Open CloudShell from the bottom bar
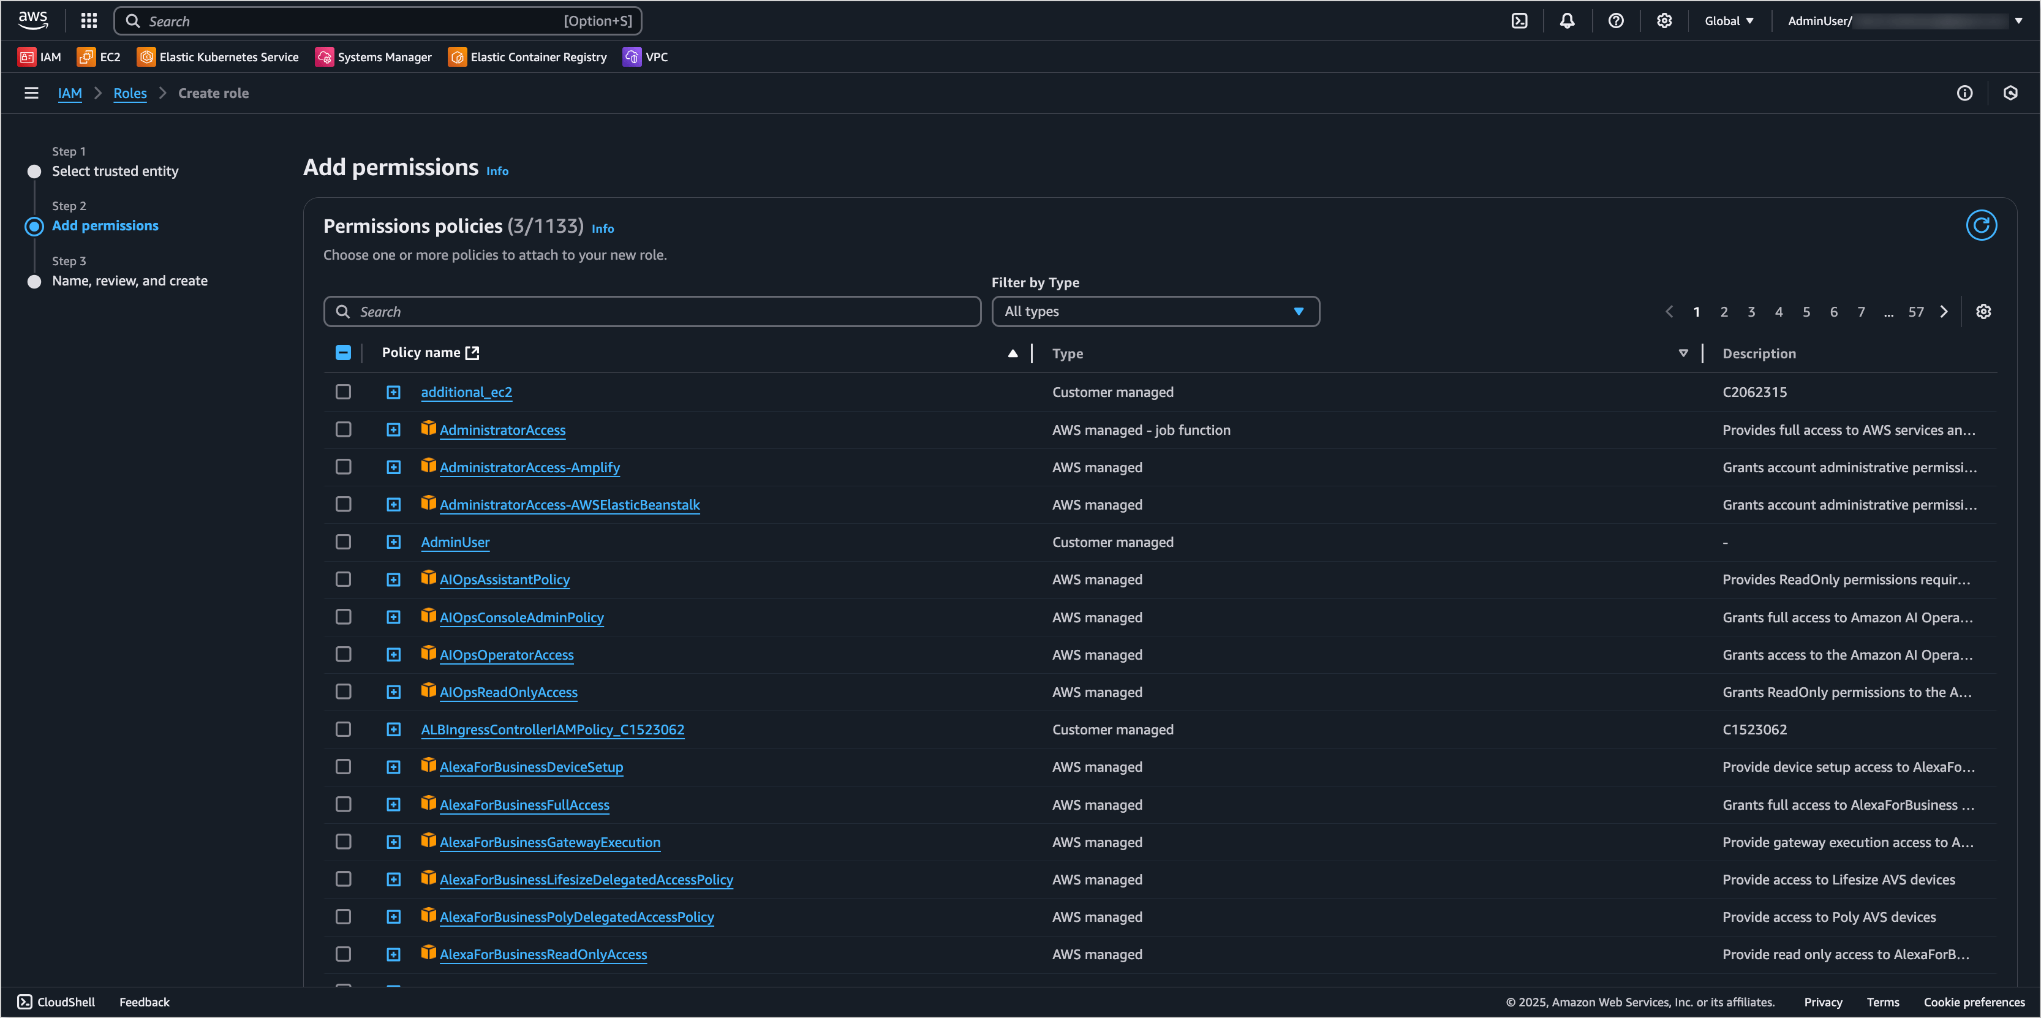The width and height of the screenshot is (2041, 1018). 56,1001
